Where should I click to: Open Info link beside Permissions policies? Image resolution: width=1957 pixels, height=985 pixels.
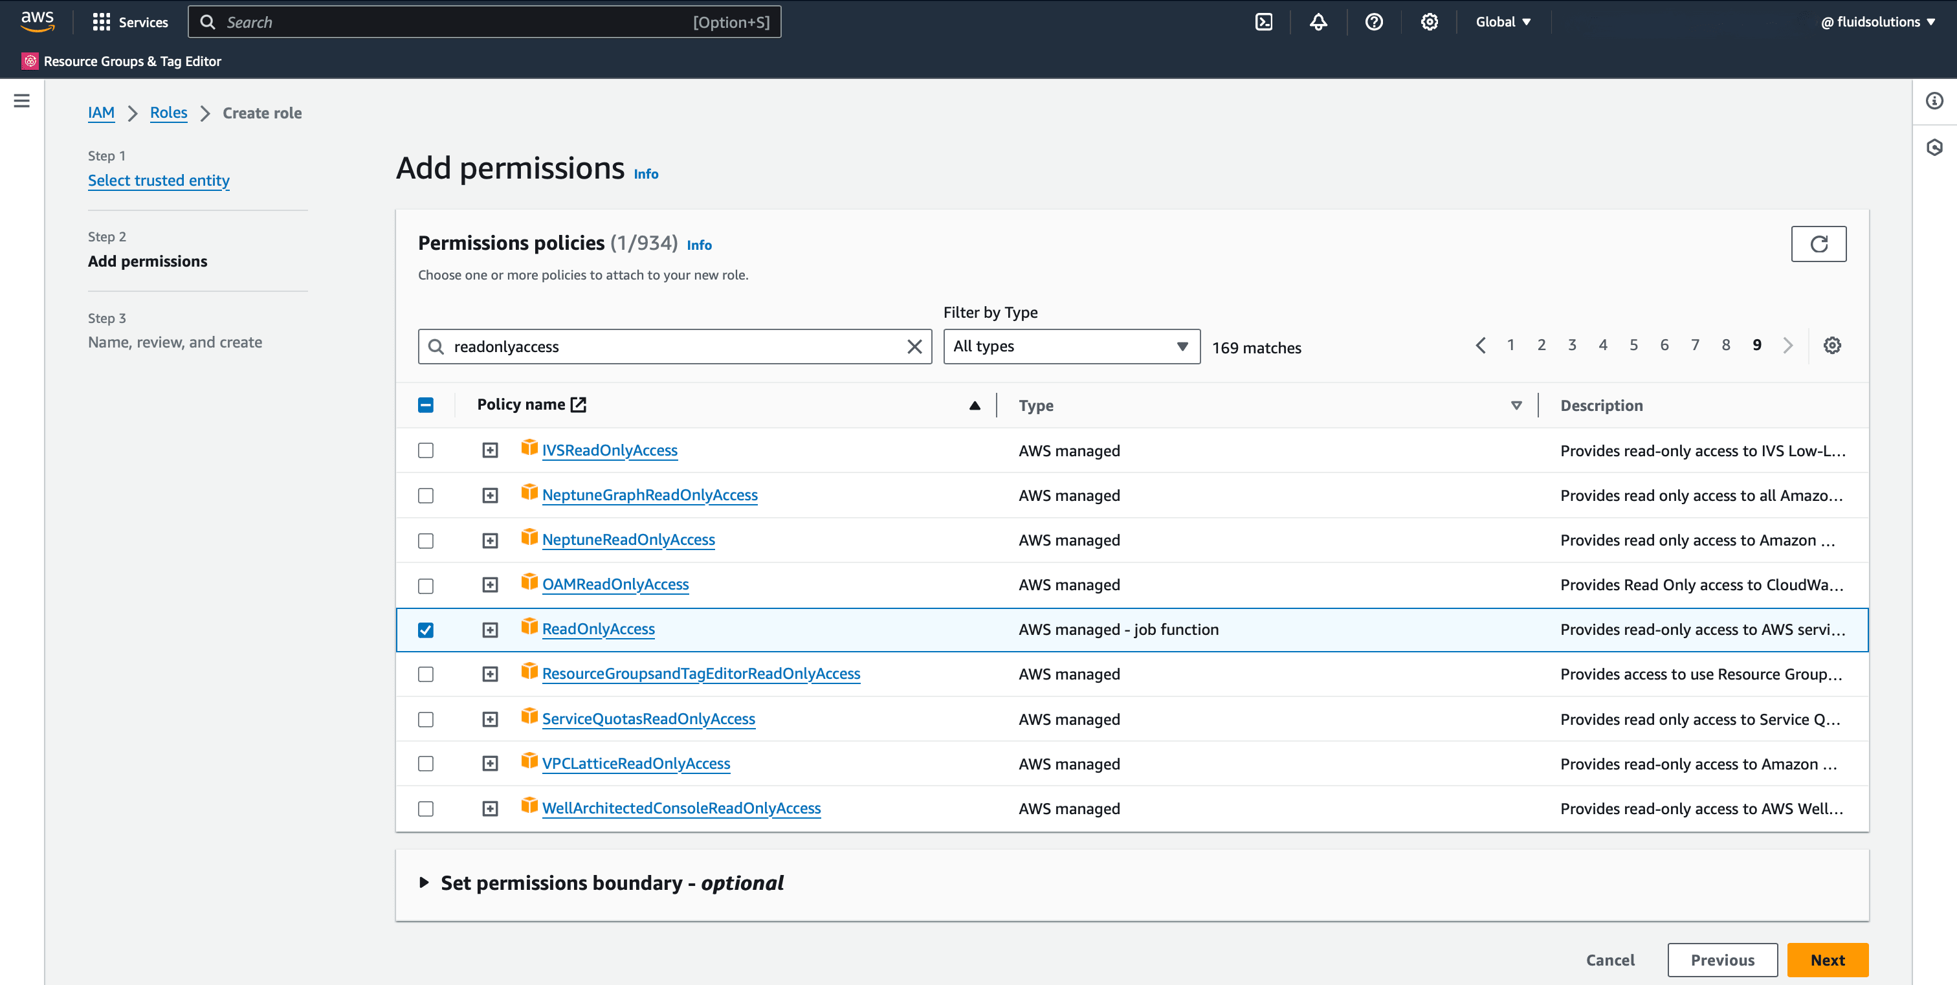tap(699, 245)
